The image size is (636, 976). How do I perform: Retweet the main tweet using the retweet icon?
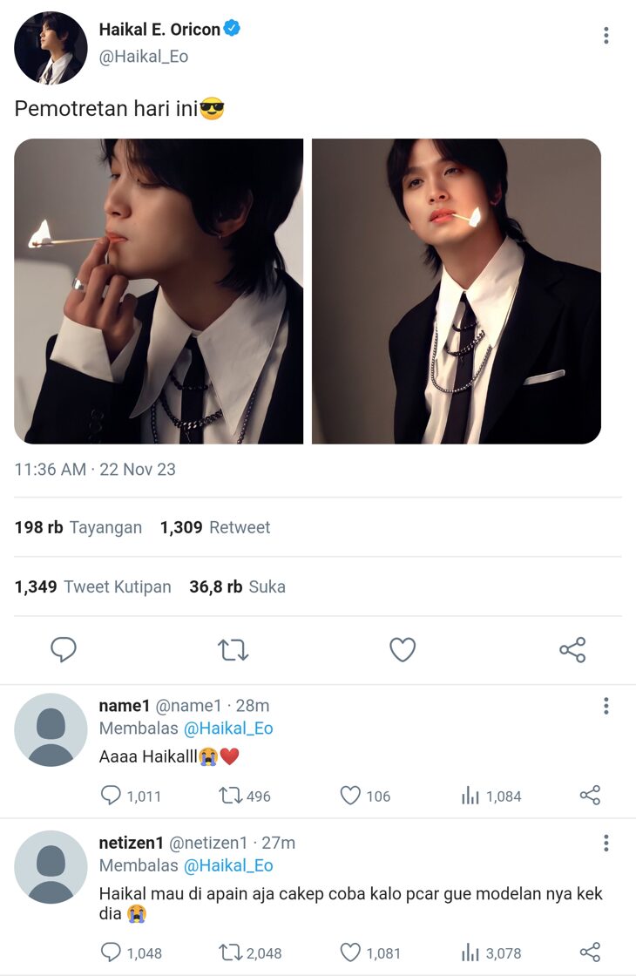click(233, 650)
